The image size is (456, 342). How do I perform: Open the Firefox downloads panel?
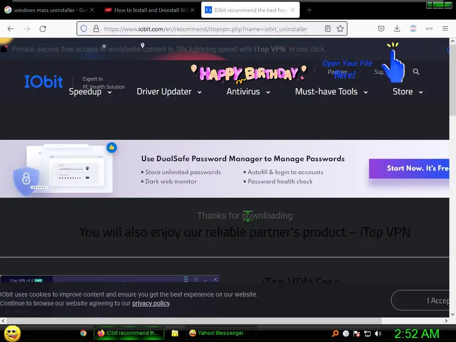click(x=397, y=29)
